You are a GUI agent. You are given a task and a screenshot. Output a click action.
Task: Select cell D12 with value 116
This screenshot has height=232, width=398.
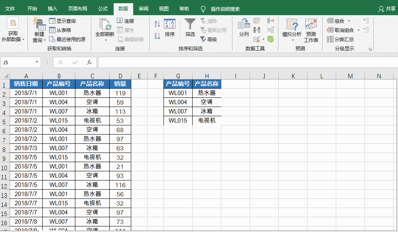click(x=120, y=185)
